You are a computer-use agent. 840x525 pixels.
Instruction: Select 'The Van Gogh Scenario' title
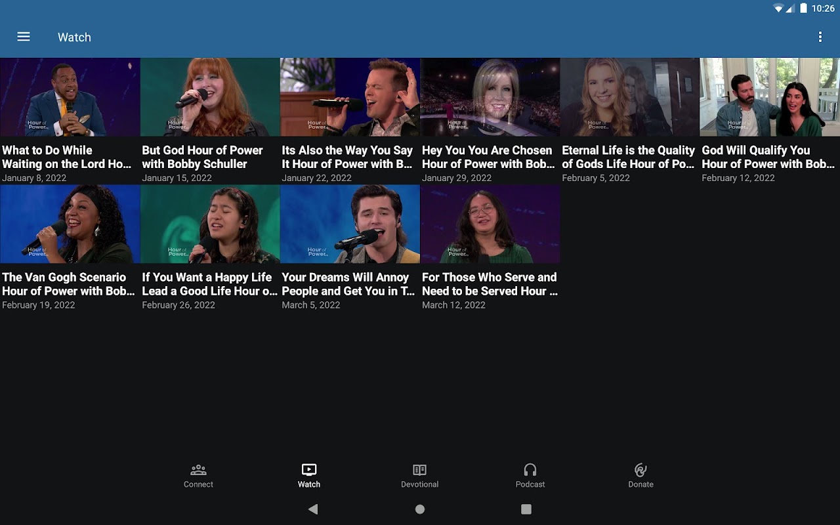tap(68, 284)
